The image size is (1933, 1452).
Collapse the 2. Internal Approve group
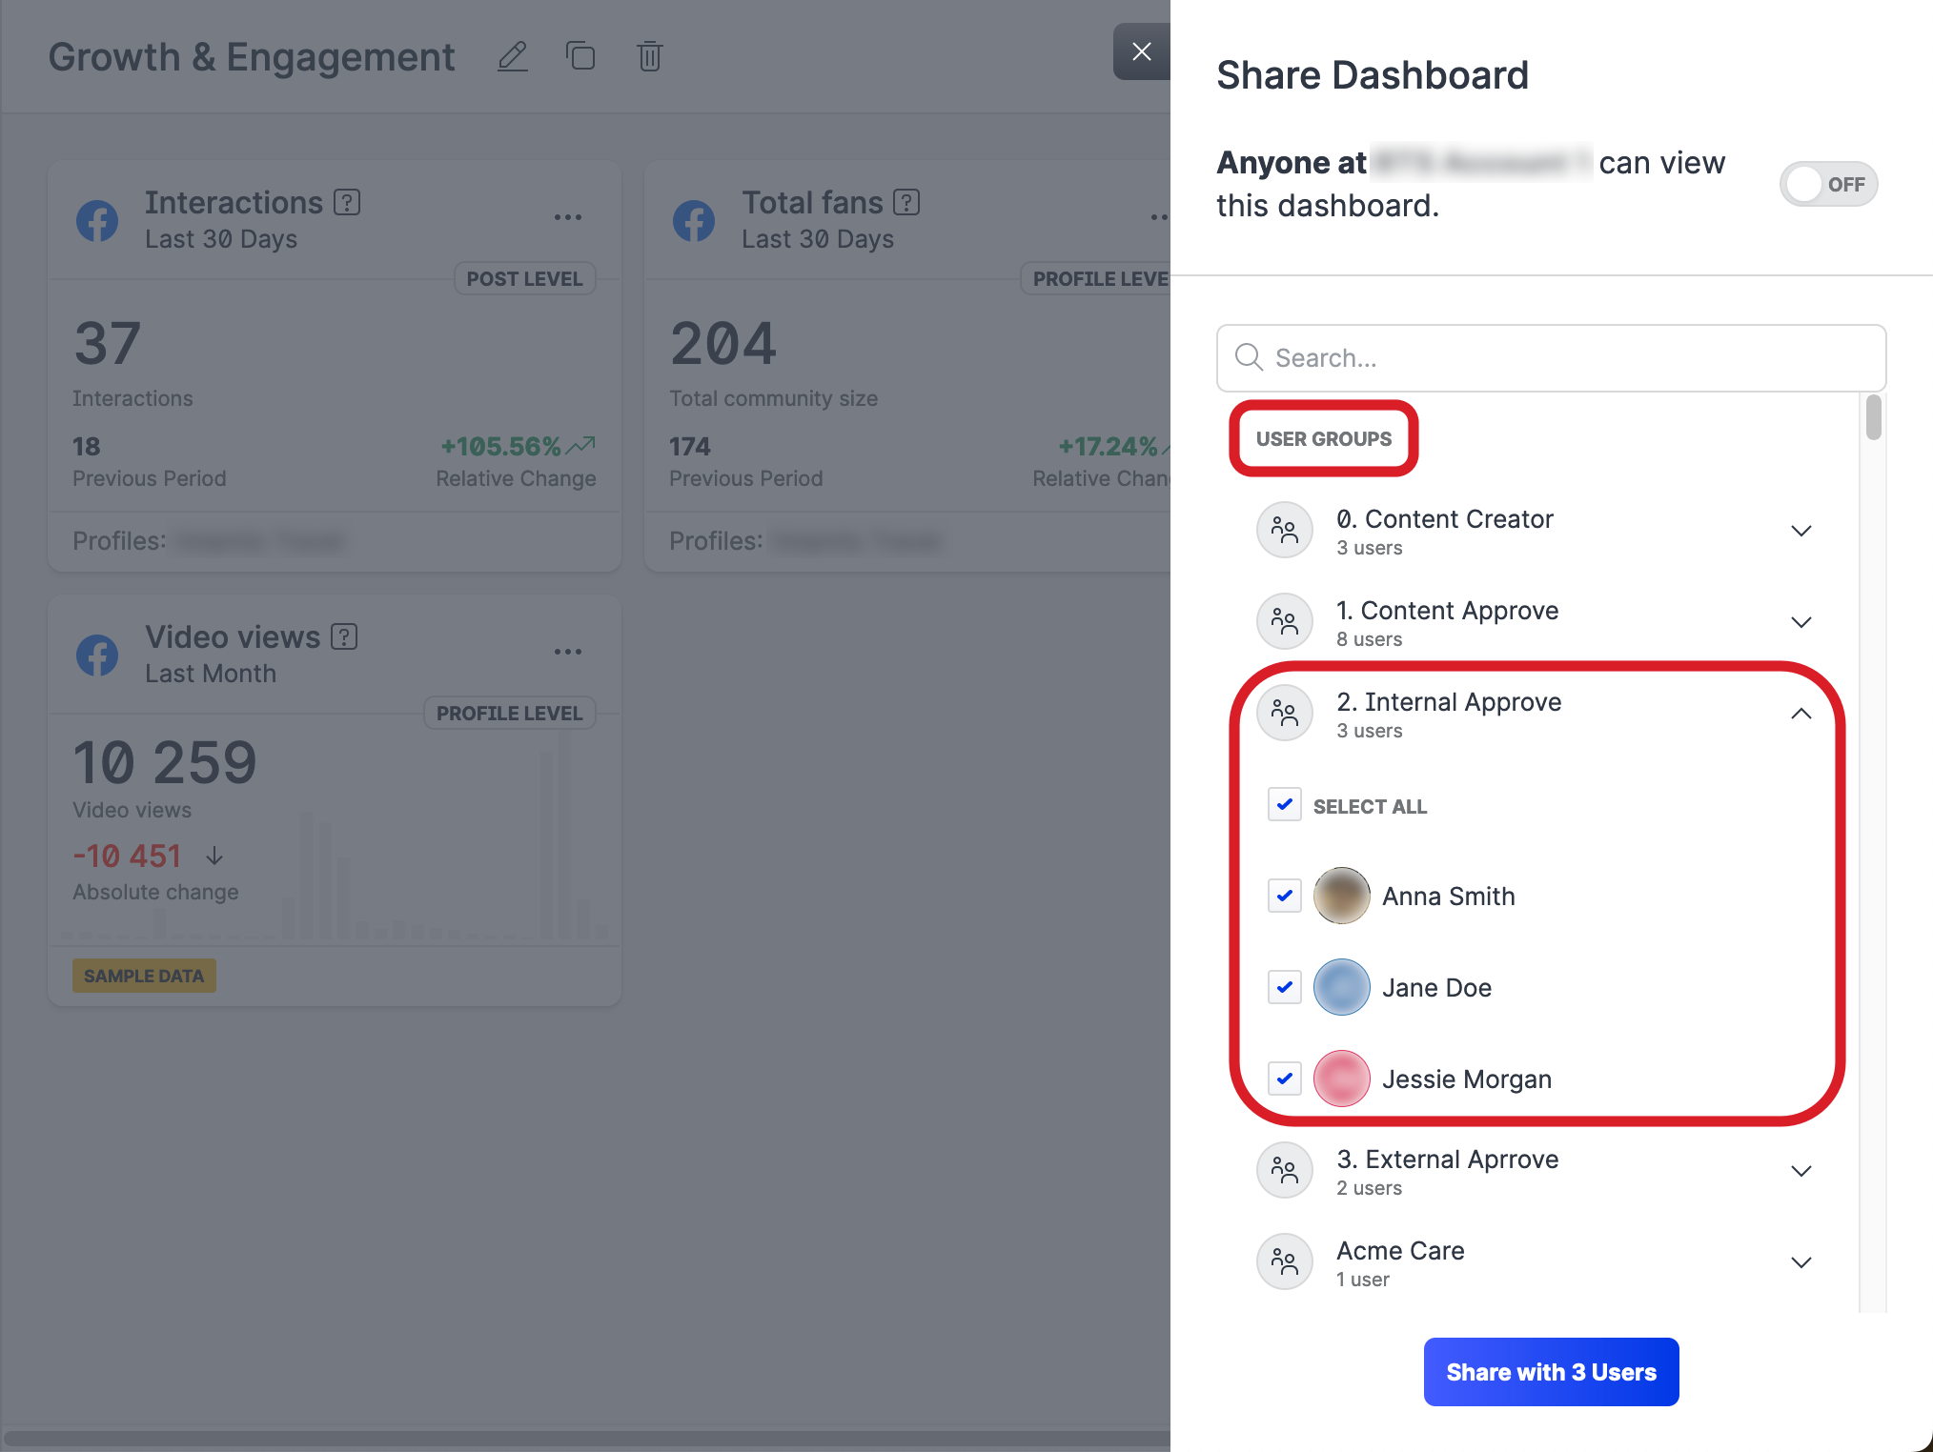point(1801,715)
